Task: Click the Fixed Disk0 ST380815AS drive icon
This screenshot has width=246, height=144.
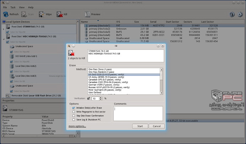Action: (8, 26)
